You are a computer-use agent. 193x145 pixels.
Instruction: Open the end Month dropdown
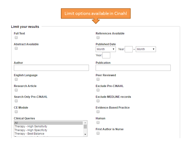point(146,49)
